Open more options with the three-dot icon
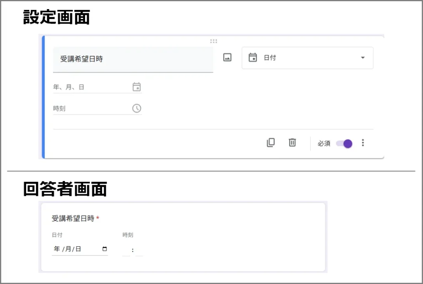The image size is (423, 284). point(363,143)
